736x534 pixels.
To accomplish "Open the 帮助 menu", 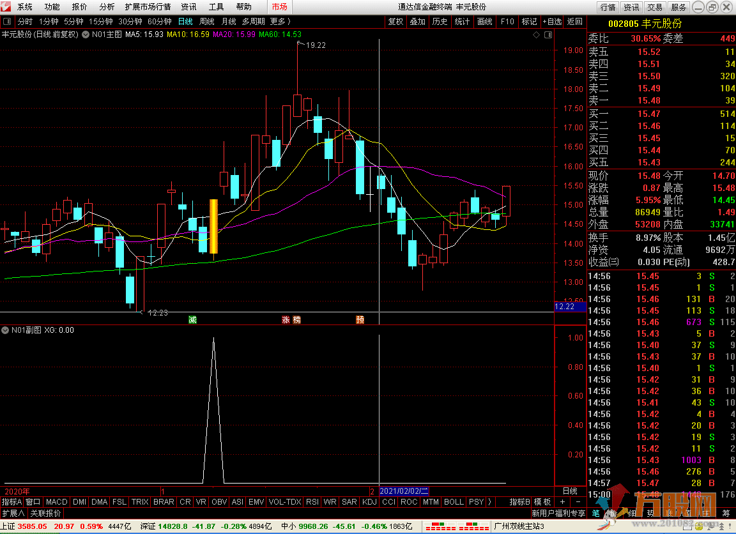I will click(243, 6).
